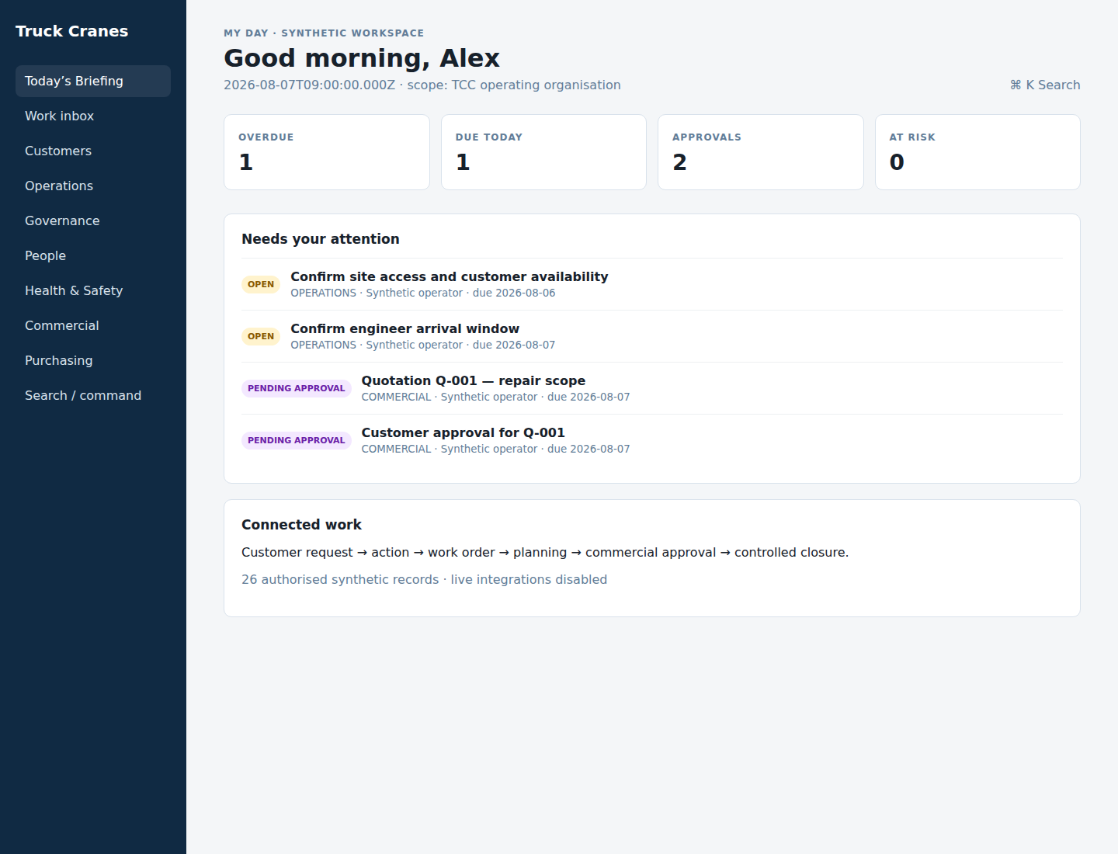Open the At Risk summary card
The image size is (1118, 854).
coord(977,152)
